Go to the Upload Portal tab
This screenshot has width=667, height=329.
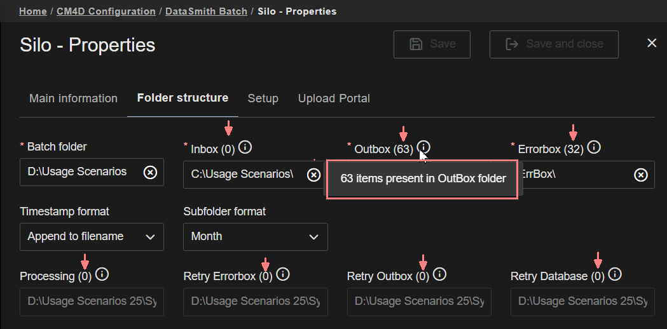click(334, 98)
